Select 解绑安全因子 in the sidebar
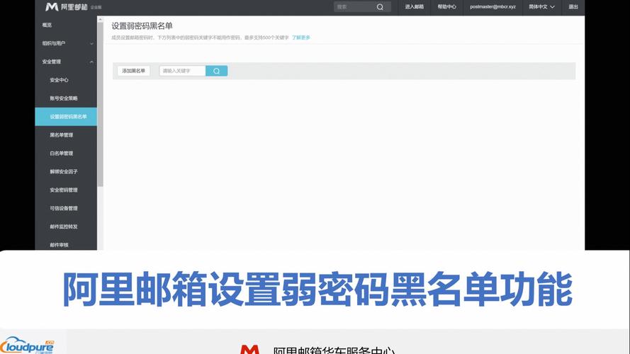Image resolution: width=630 pixels, height=354 pixels. pyautogui.click(x=64, y=172)
